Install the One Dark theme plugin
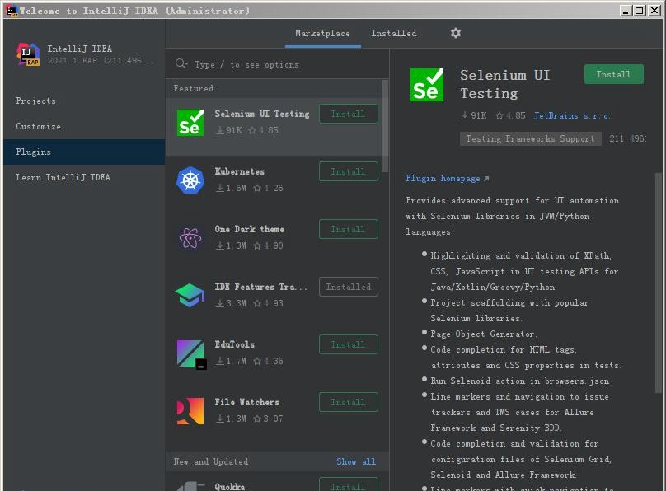 (349, 229)
